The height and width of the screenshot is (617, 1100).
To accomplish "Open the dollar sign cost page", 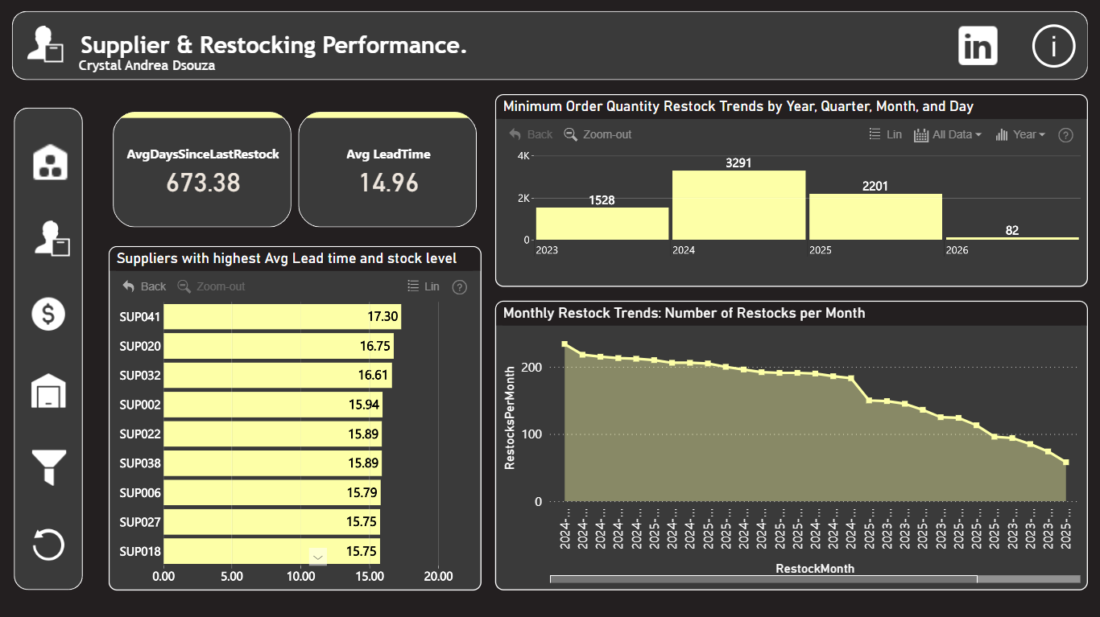I will coord(48,314).
